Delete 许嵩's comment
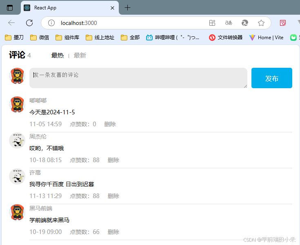300x245 pixels. point(113,196)
